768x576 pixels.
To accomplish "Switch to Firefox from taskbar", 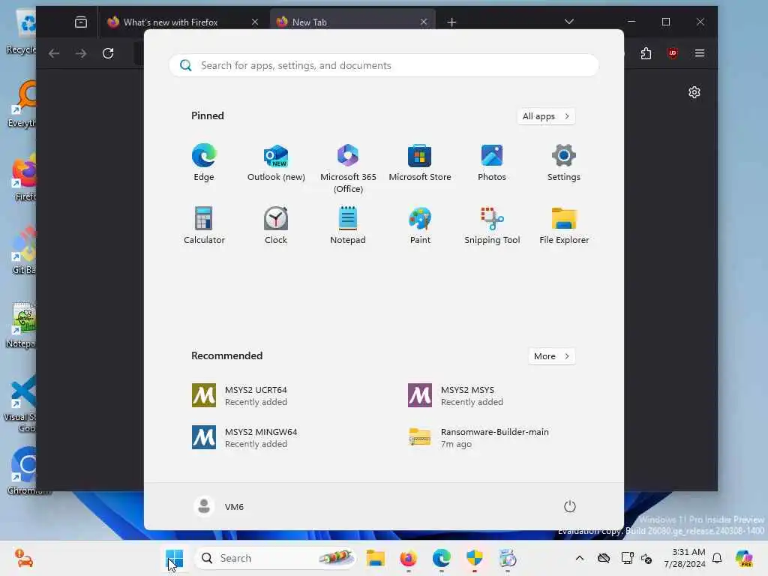I will [408, 558].
